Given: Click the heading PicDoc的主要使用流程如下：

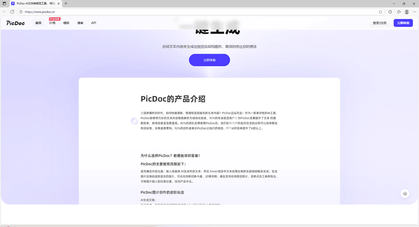Looking at the screenshot, I should click(163, 164).
